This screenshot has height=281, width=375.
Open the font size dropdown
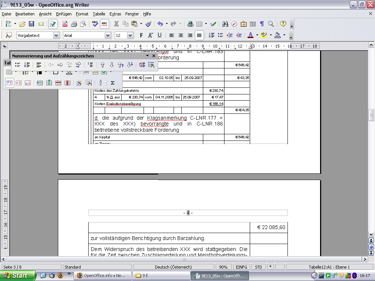[x=130, y=35]
